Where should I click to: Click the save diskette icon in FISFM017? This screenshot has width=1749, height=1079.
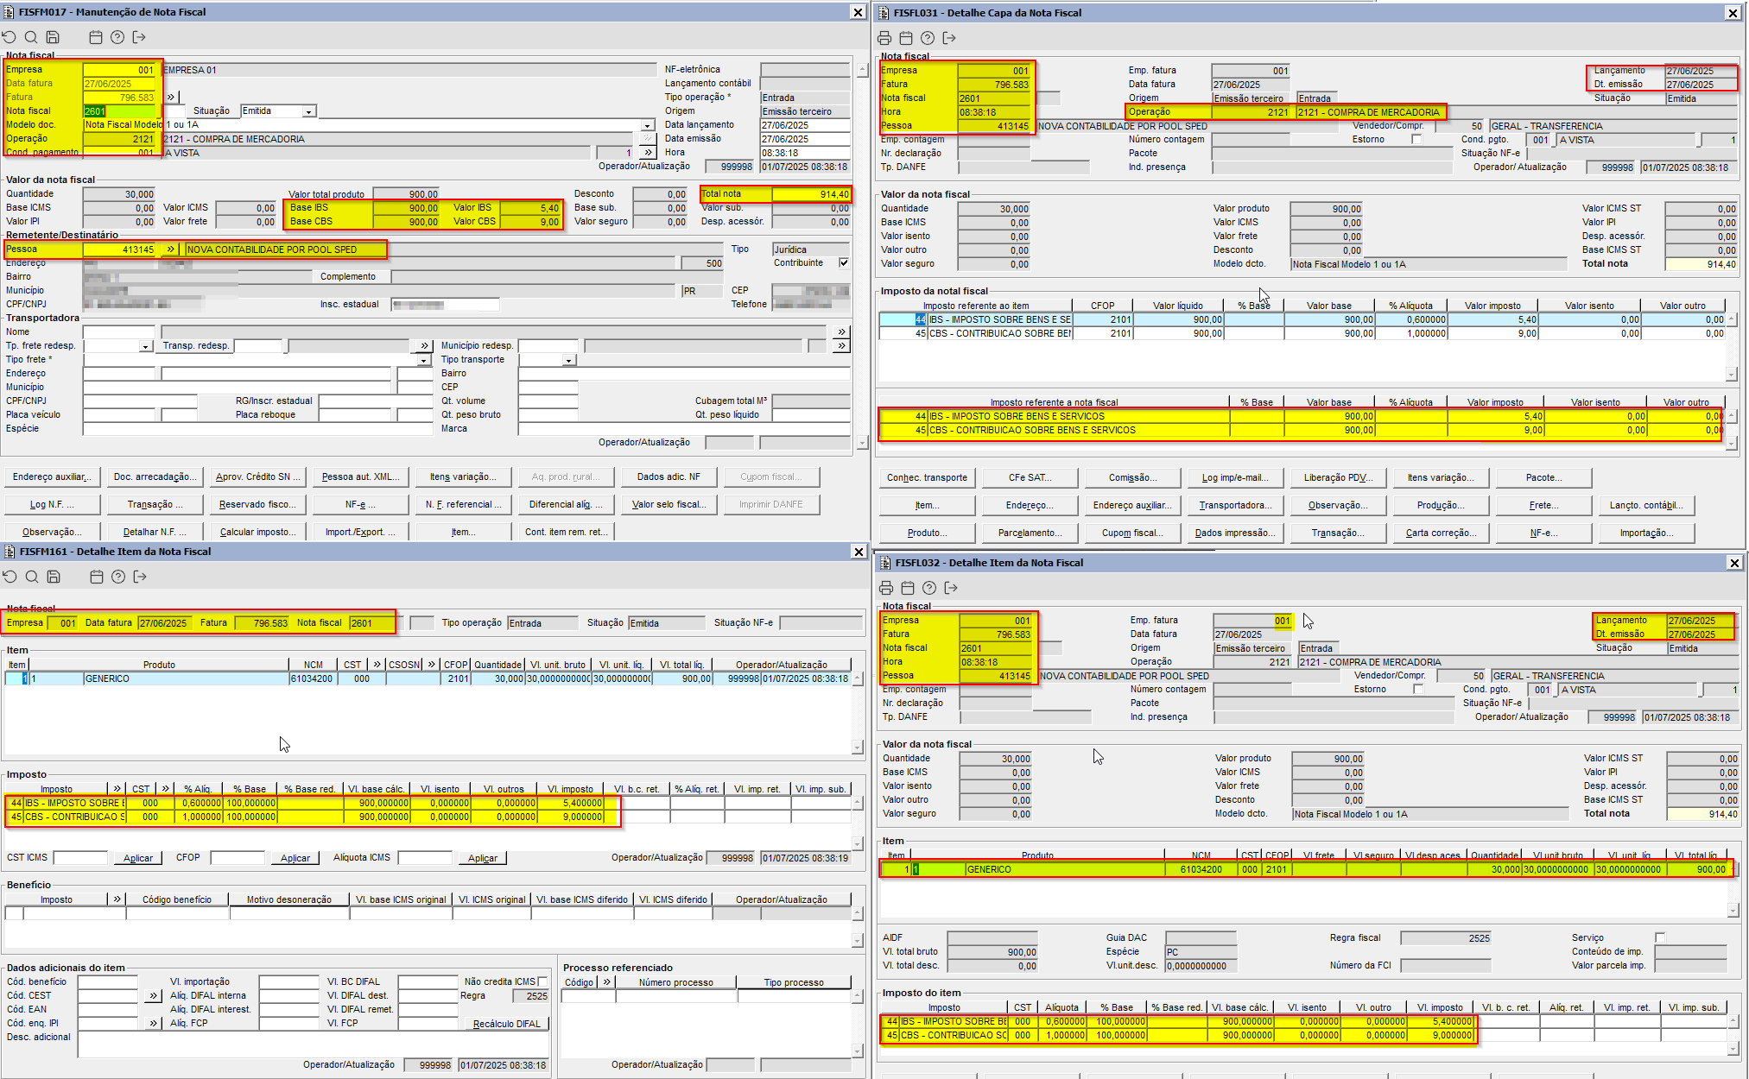(x=53, y=37)
